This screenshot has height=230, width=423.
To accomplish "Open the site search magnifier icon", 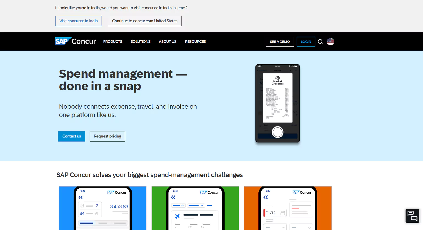I will (x=321, y=42).
